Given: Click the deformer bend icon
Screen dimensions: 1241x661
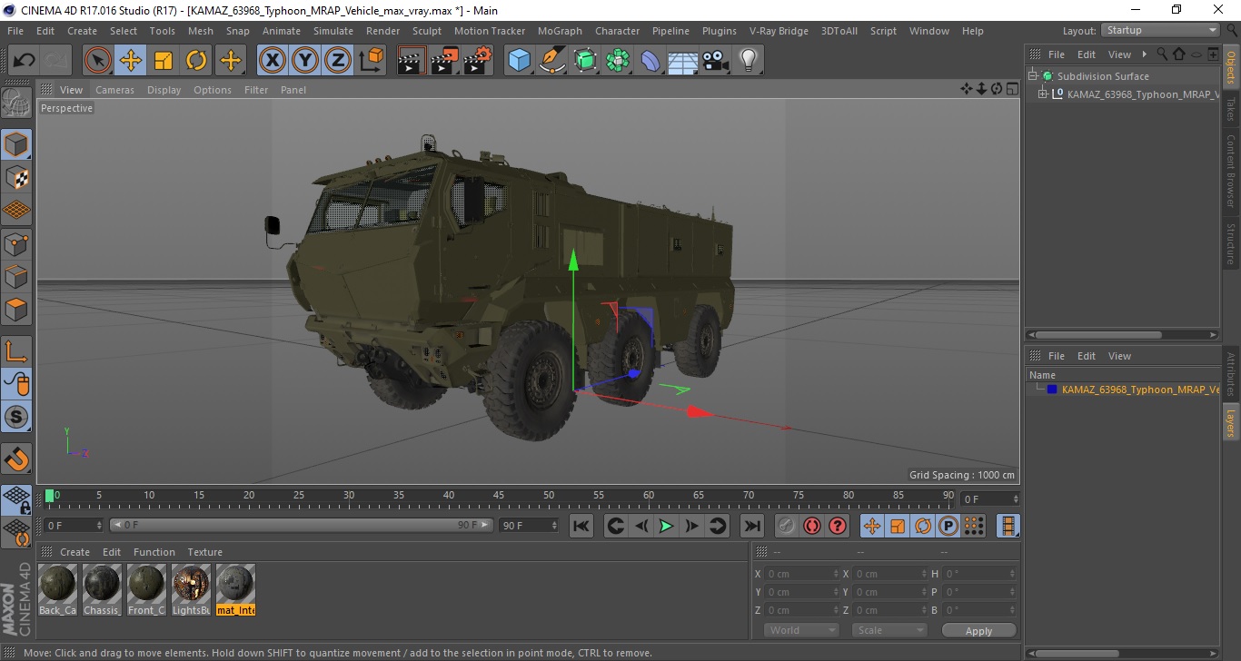Looking at the screenshot, I should click(x=650, y=61).
